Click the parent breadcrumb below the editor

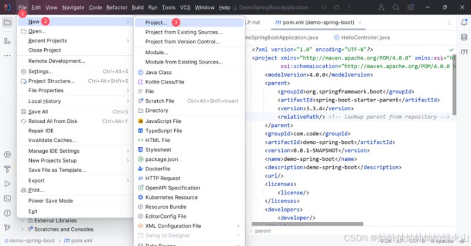pos(263,231)
